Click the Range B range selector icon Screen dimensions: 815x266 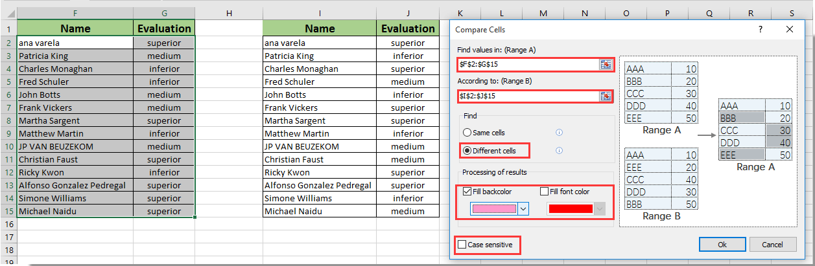click(x=606, y=96)
